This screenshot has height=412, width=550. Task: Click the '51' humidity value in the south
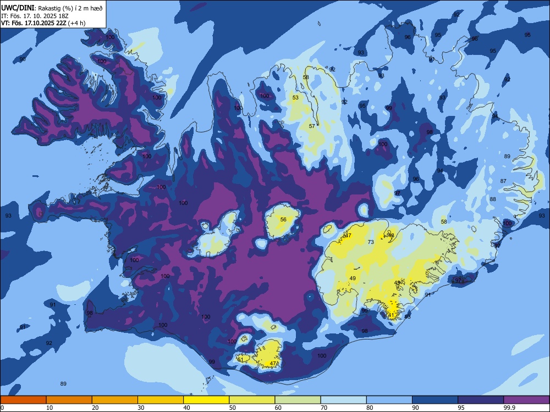[x=240, y=360]
